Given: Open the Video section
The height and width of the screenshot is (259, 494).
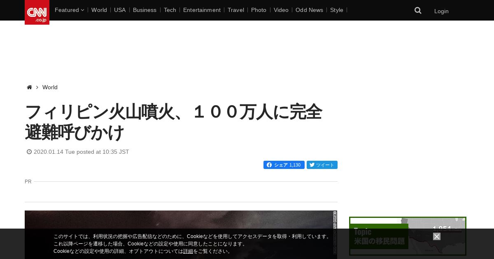Looking at the screenshot, I should 281,10.
